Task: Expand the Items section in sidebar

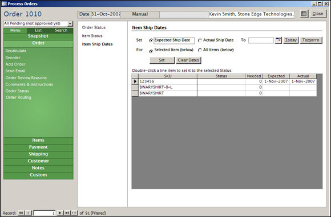Action: pyautogui.click(x=38, y=140)
